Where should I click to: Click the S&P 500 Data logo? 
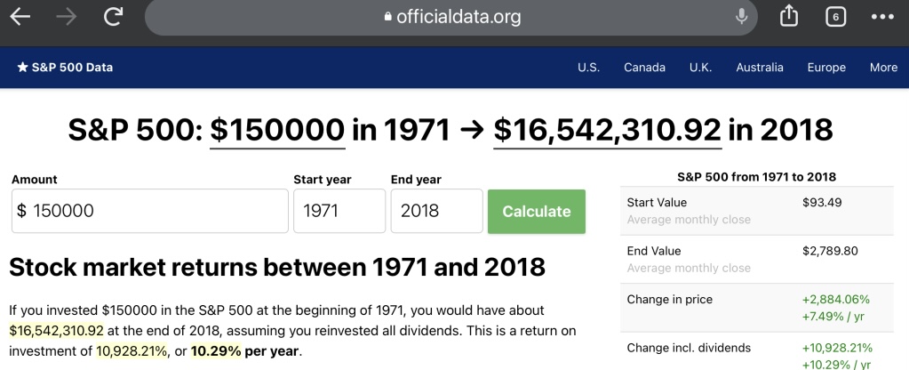65,68
